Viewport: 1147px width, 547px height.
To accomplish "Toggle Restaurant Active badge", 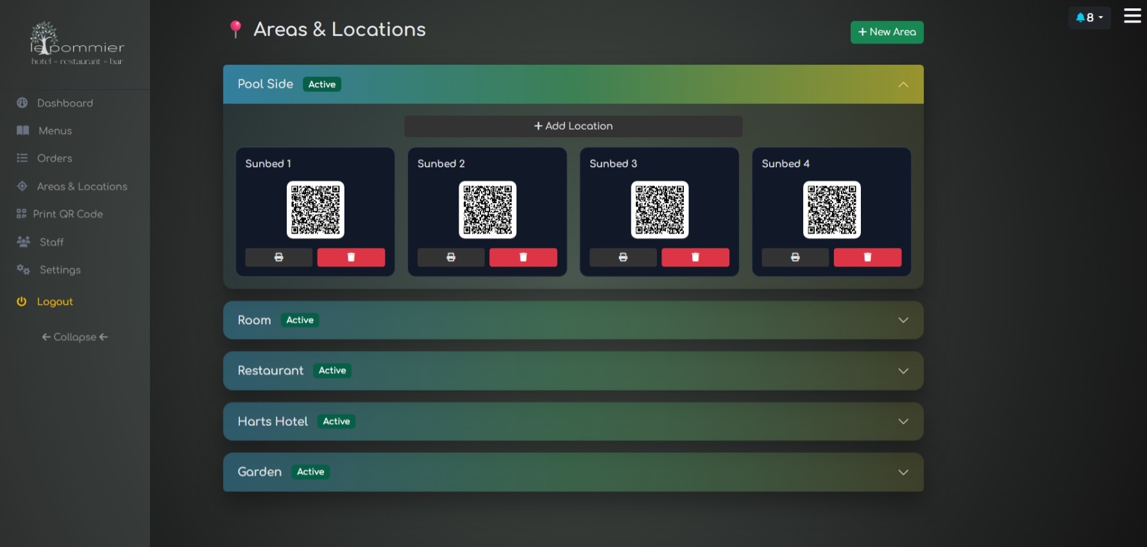I will tap(332, 371).
